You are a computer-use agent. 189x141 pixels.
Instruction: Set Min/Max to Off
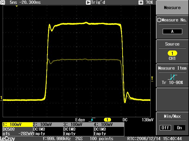coord(165,128)
